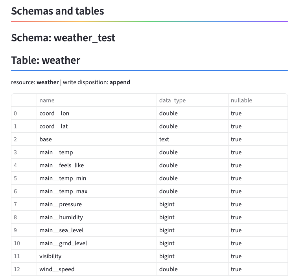The width and height of the screenshot is (295, 276).
Task: Click the visibility column name cell
Action: (97, 256)
